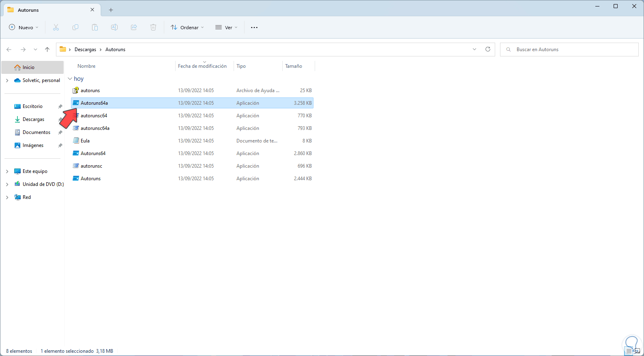Expand the address bar history dropdown
Screen dimensions: 644x356
[x=474, y=49]
